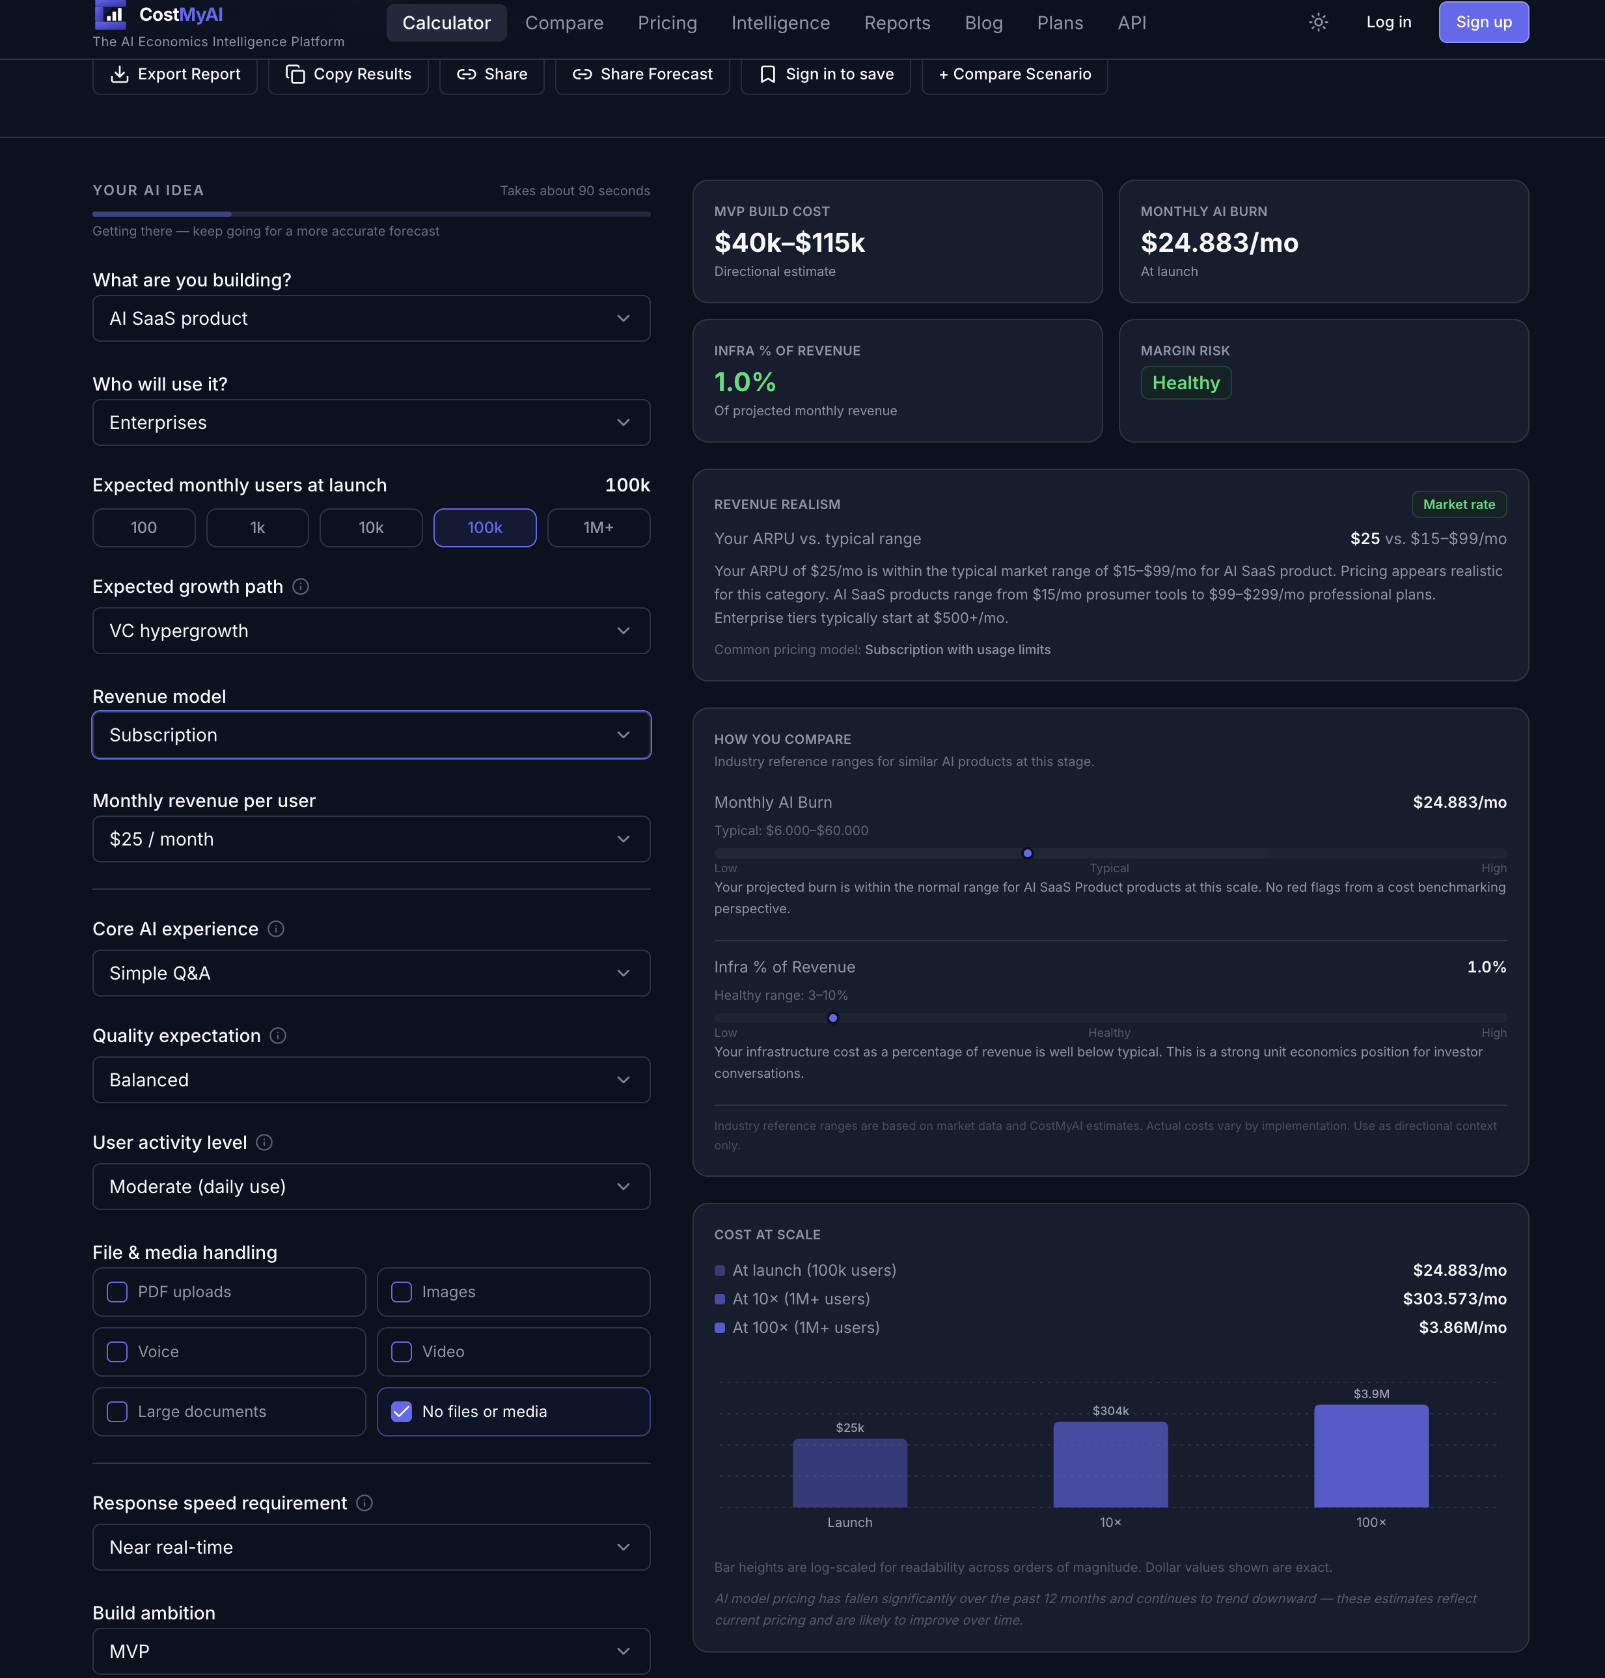Click the Sign in to save button
This screenshot has width=1605, height=1678.
click(x=825, y=74)
